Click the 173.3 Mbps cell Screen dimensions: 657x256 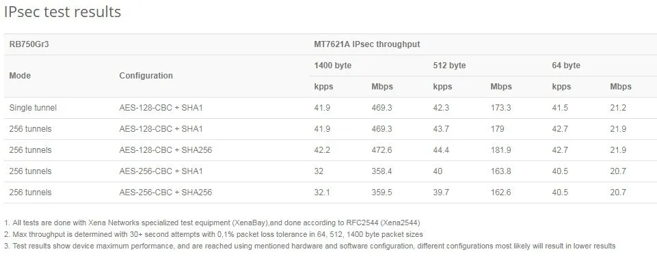coord(500,107)
